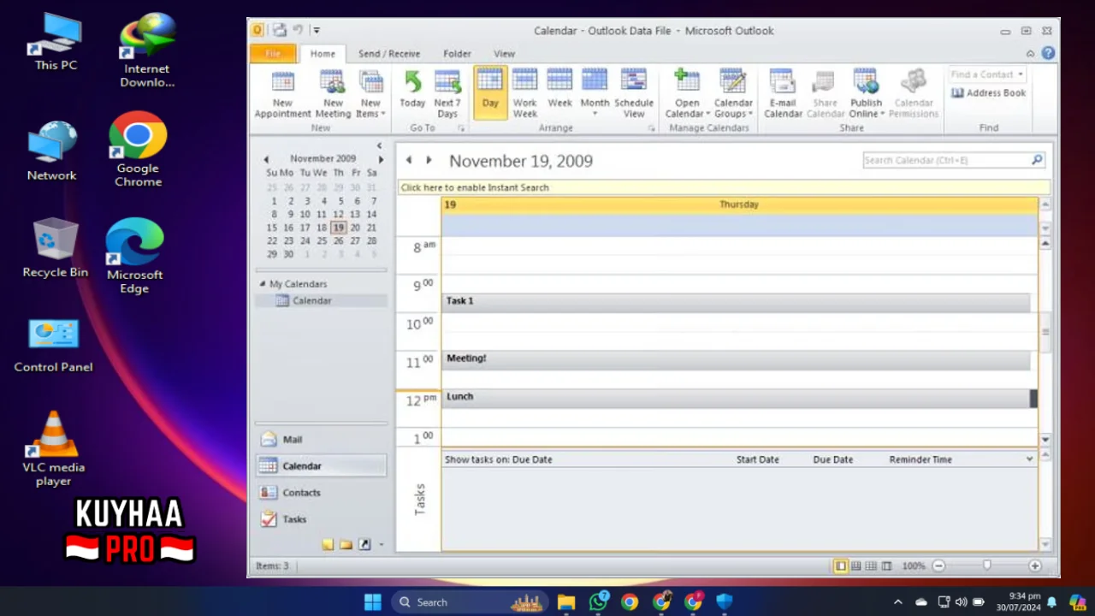The height and width of the screenshot is (616, 1095).
Task: Collapse the My Calendars group
Action: pyautogui.click(x=262, y=284)
